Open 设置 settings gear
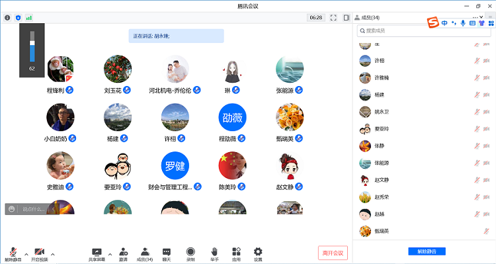The width and height of the screenshot is (496, 264). pyautogui.click(x=258, y=254)
